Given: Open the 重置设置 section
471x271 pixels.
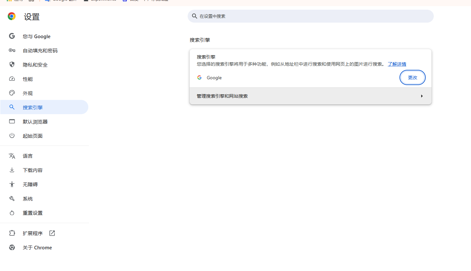Looking at the screenshot, I should pyautogui.click(x=44, y=213).
